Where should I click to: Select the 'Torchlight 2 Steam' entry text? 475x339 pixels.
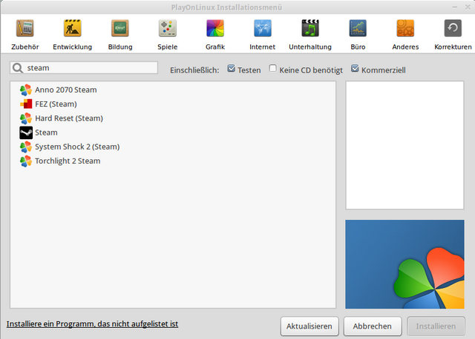click(x=68, y=161)
